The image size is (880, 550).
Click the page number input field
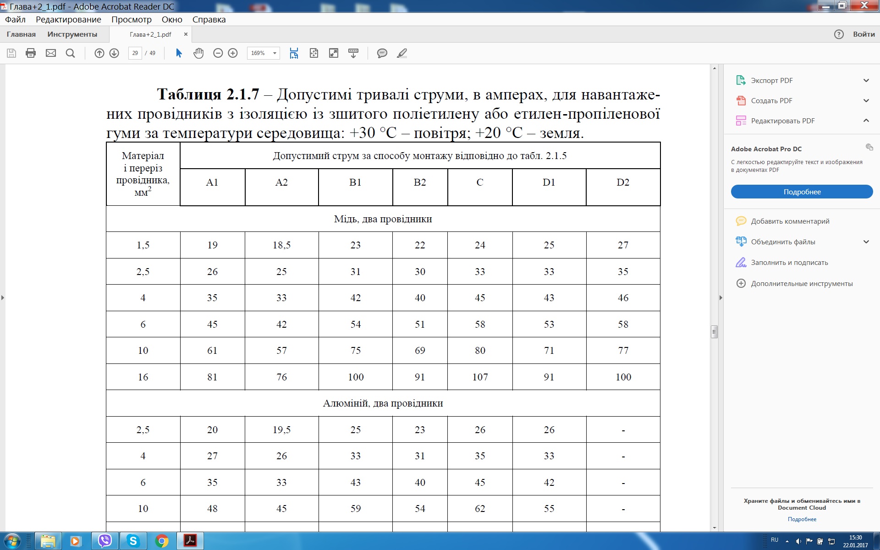click(x=135, y=53)
